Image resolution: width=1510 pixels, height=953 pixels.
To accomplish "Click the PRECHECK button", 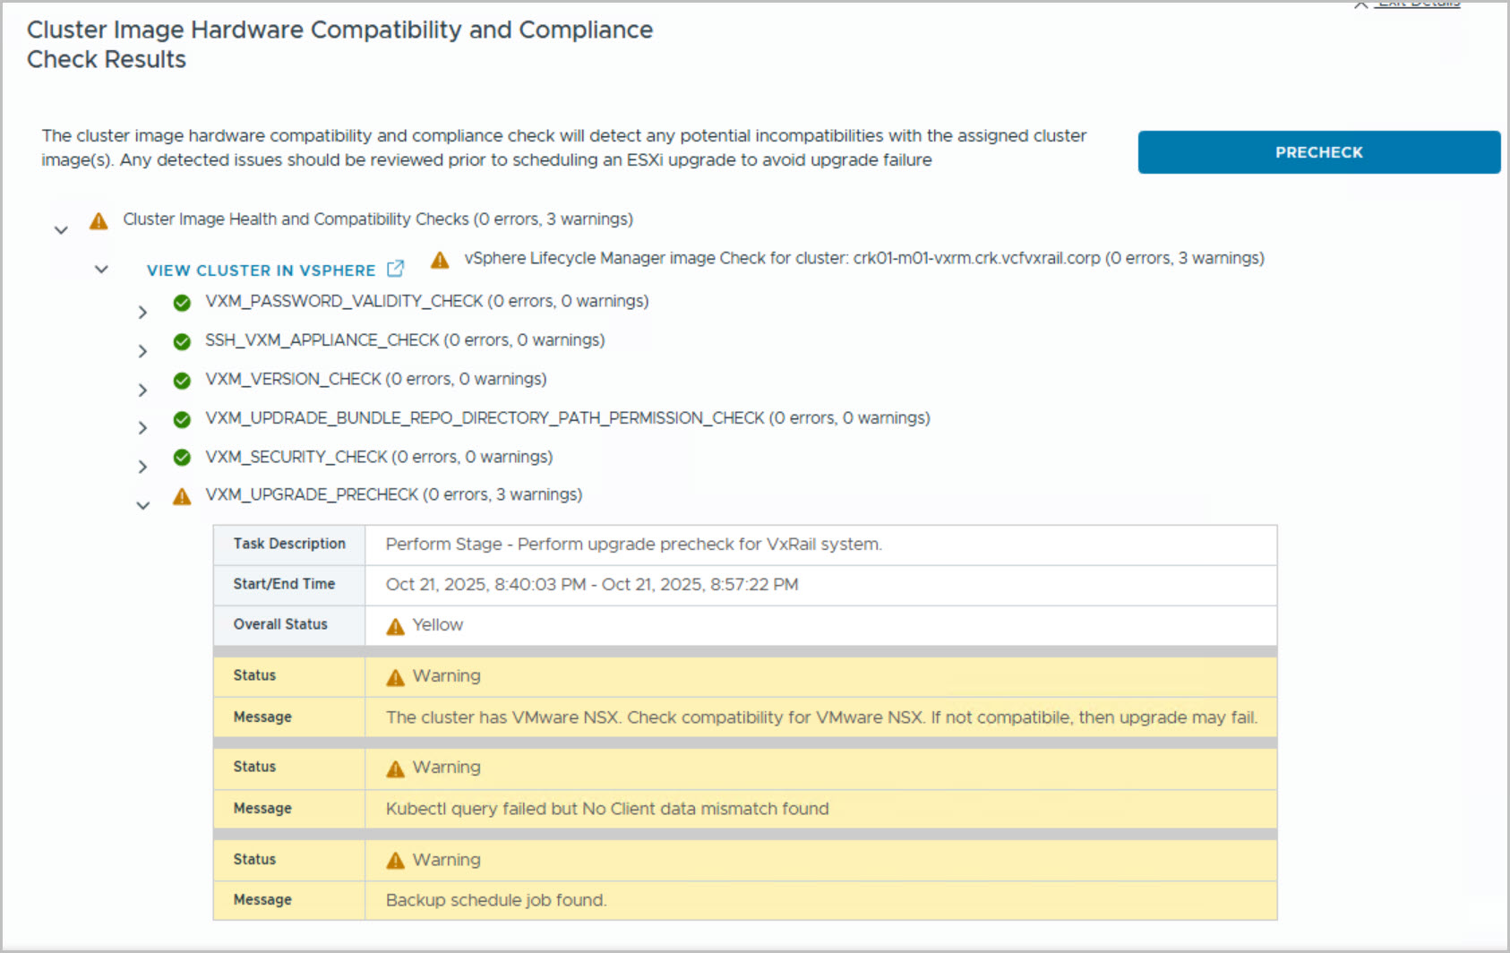I will 1318,152.
